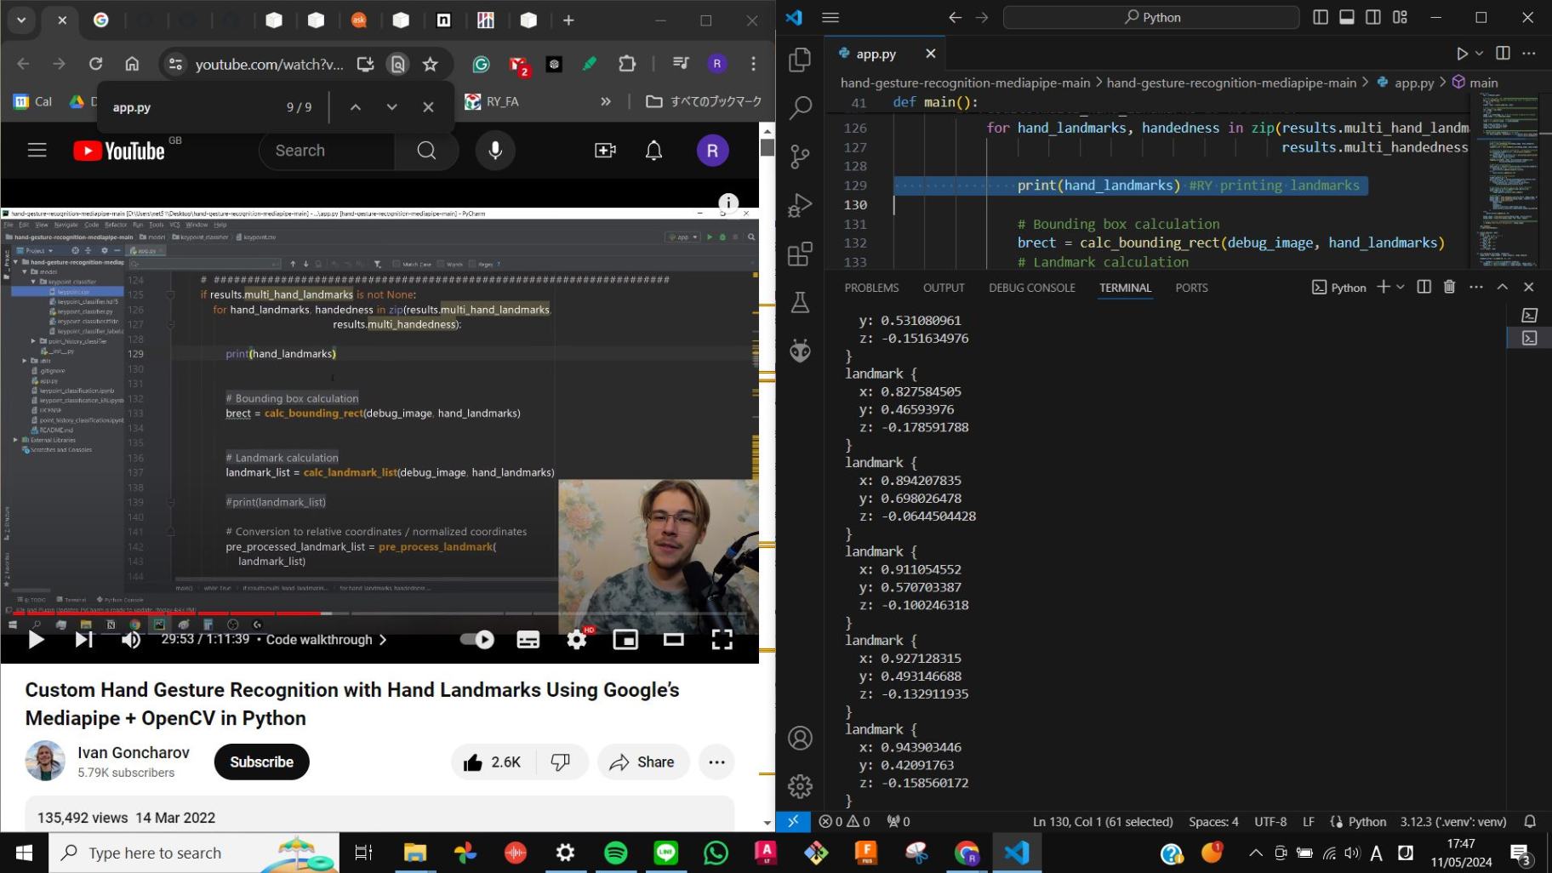
Task: Kill terminal with trash icon
Action: pos(1449,287)
